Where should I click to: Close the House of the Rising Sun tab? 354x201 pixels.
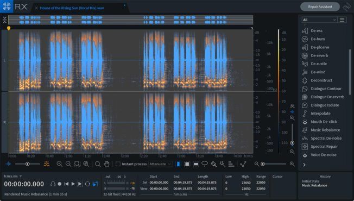tap(36, 8)
